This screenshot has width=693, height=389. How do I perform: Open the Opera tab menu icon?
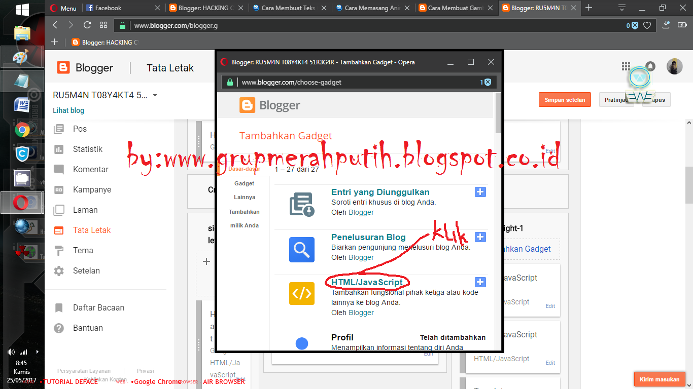[622, 8]
